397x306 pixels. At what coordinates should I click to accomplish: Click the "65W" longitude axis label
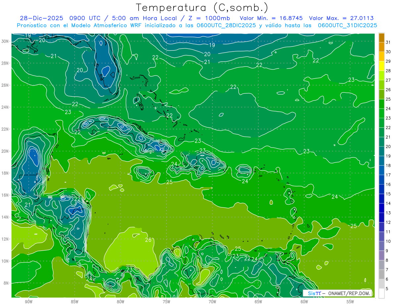coord(258,302)
